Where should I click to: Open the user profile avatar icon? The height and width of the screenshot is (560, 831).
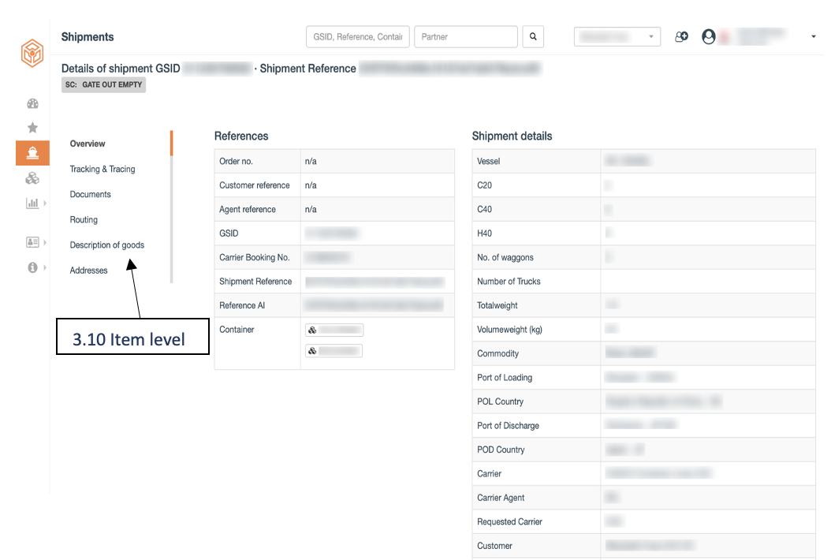point(709,36)
